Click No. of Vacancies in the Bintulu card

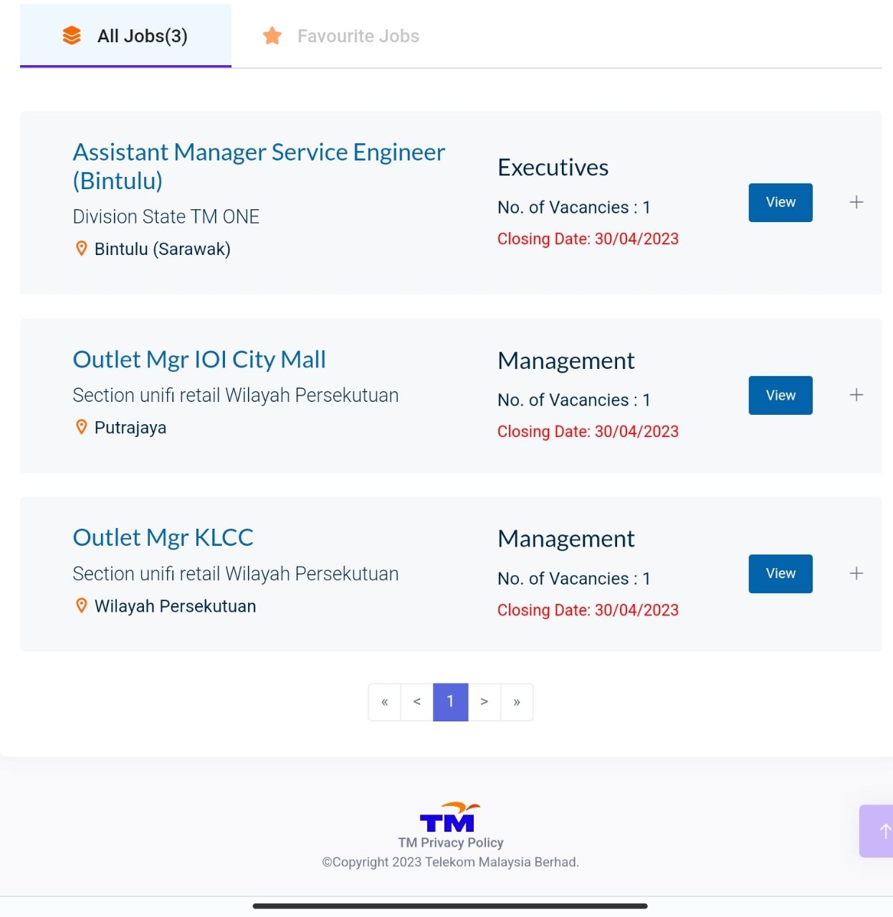coord(574,208)
